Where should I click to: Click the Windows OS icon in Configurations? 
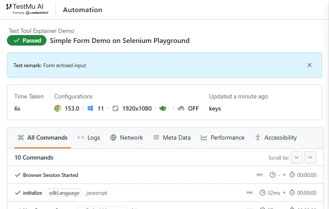click(x=90, y=108)
